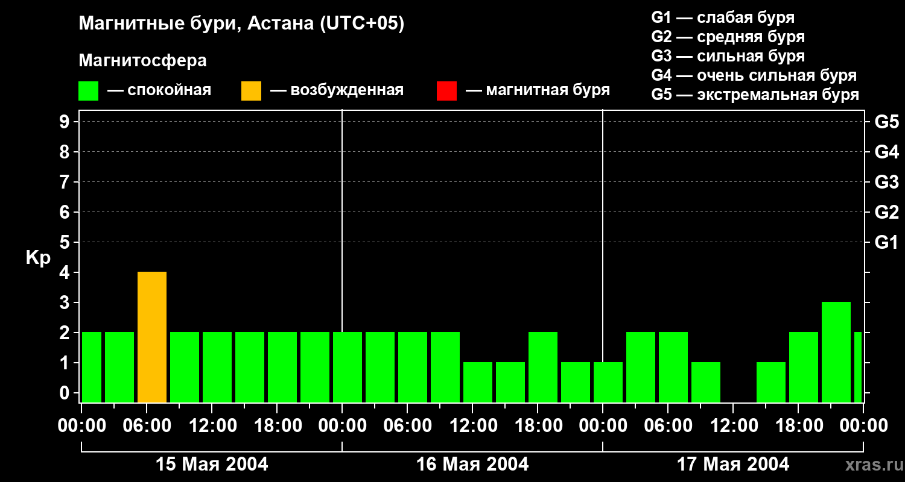Click the 'G2 — средняя буря' legend line
The image size is (905, 482).
728,37
